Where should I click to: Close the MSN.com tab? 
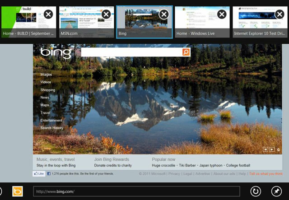(106, 14)
